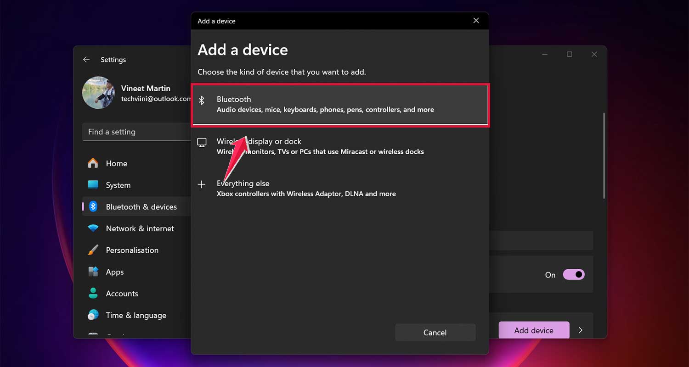Select the Network & internet globe icon

[93, 228]
